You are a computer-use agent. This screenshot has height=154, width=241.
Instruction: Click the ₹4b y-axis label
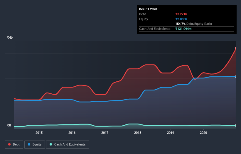tap(10, 37)
